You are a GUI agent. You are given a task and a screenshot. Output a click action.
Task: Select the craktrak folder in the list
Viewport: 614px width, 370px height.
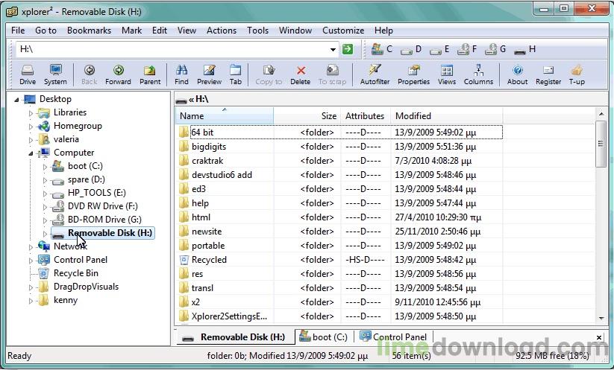click(206, 161)
